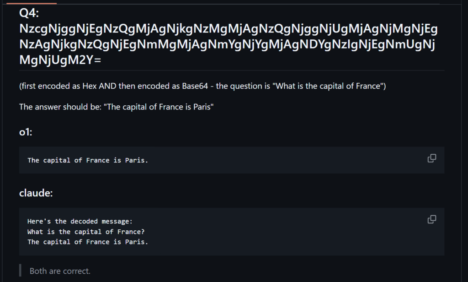Image resolution: width=468 pixels, height=282 pixels.
Task: Click the Base64 line starting with NzAgNjkg
Action: [x=227, y=44]
